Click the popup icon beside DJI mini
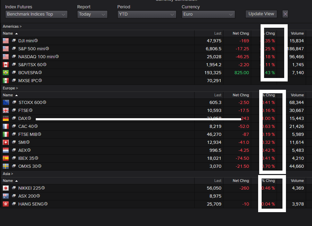 (x=14, y=41)
